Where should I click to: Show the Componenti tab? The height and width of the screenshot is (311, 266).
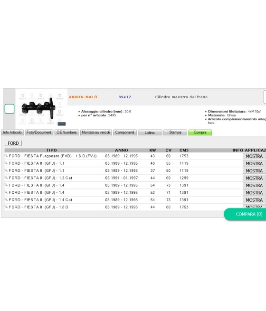[125, 132]
